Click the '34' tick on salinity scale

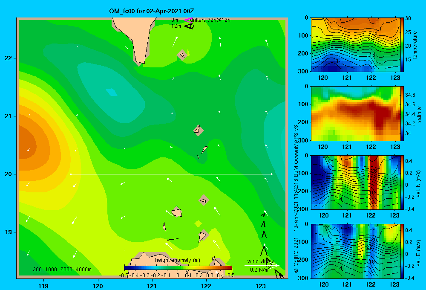click(x=408, y=133)
